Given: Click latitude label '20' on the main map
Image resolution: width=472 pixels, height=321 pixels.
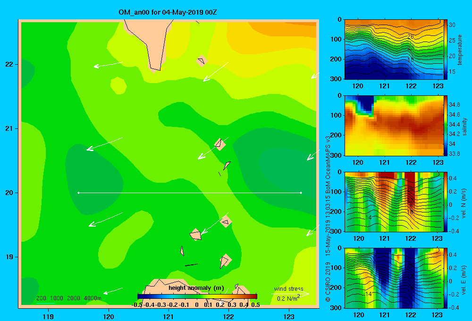Looking at the screenshot, I should (9, 193).
